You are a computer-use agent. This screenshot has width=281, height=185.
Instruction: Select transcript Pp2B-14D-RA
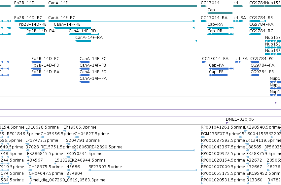tap(36, 34)
